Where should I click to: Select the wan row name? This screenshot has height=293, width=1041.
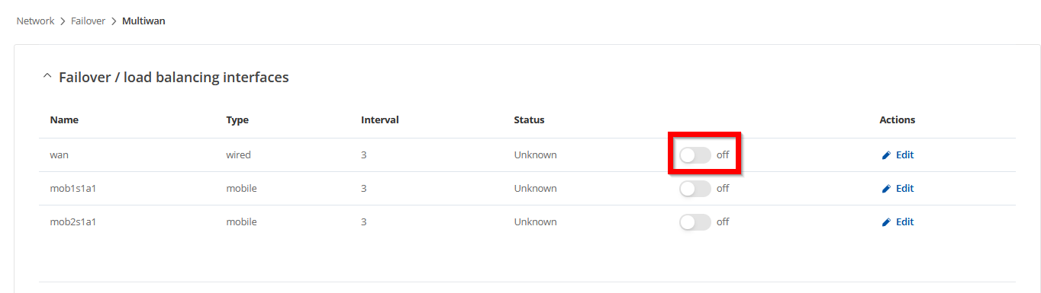click(59, 155)
